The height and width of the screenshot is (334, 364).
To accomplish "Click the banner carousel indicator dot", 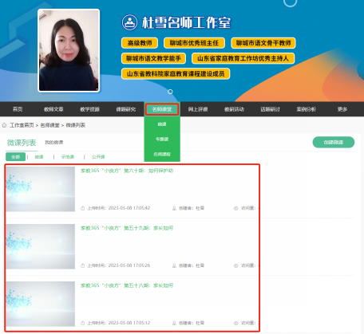I will [170, 92].
